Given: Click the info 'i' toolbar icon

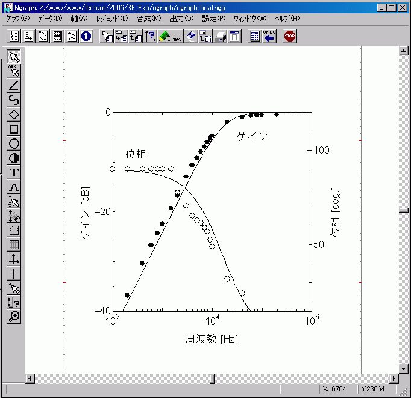Looking at the screenshot, I should pyautogui.click(x=86, y=37).
